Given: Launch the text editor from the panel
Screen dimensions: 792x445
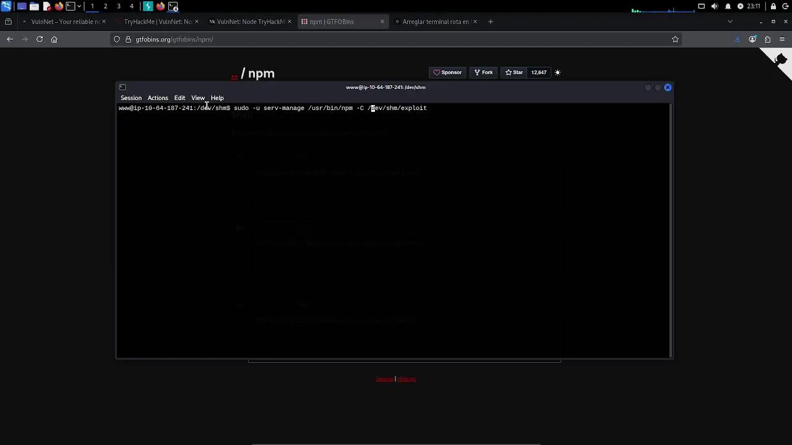Looking at the screenshot, I should click(46, 6).
